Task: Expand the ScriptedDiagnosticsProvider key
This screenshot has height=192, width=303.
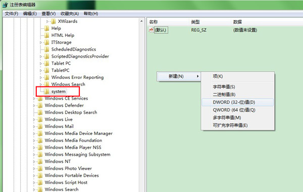Action: click(x=40, y=57)
